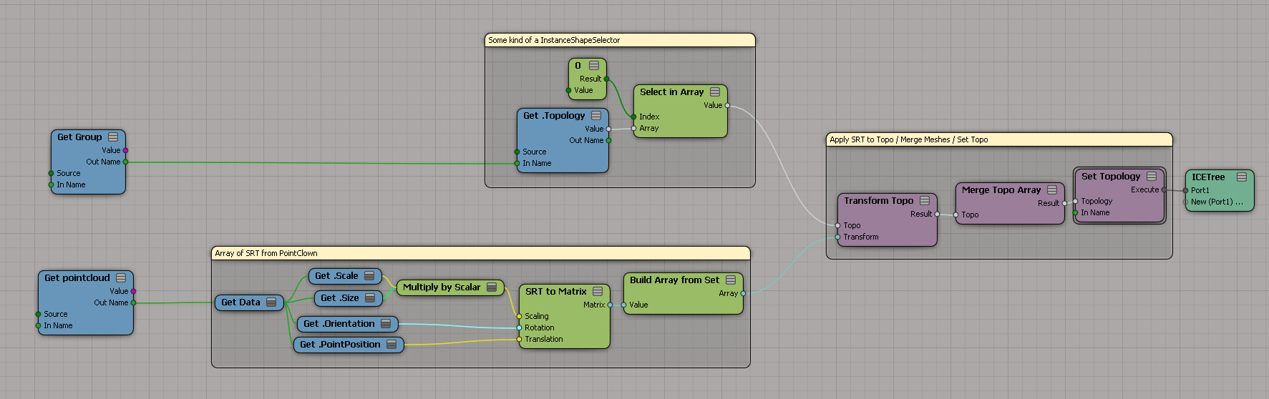Click the Get Group node's header icon
The height and width of the screenshot is (399, 1269).
113,137
